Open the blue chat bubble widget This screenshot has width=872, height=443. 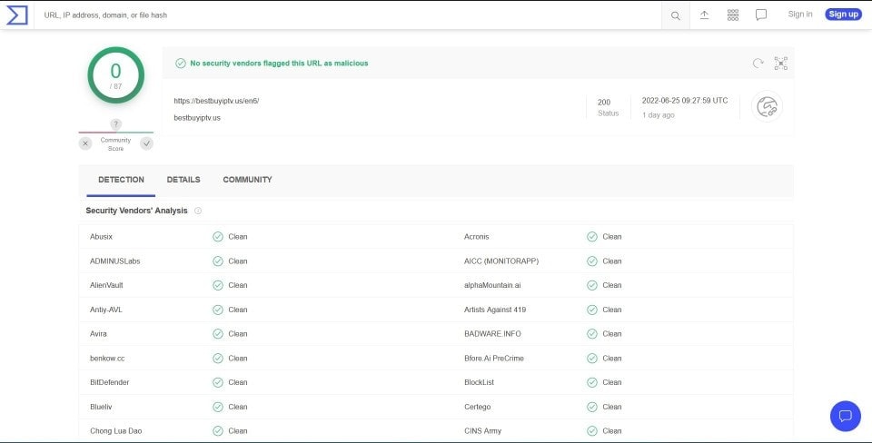(x=846, y=416)
